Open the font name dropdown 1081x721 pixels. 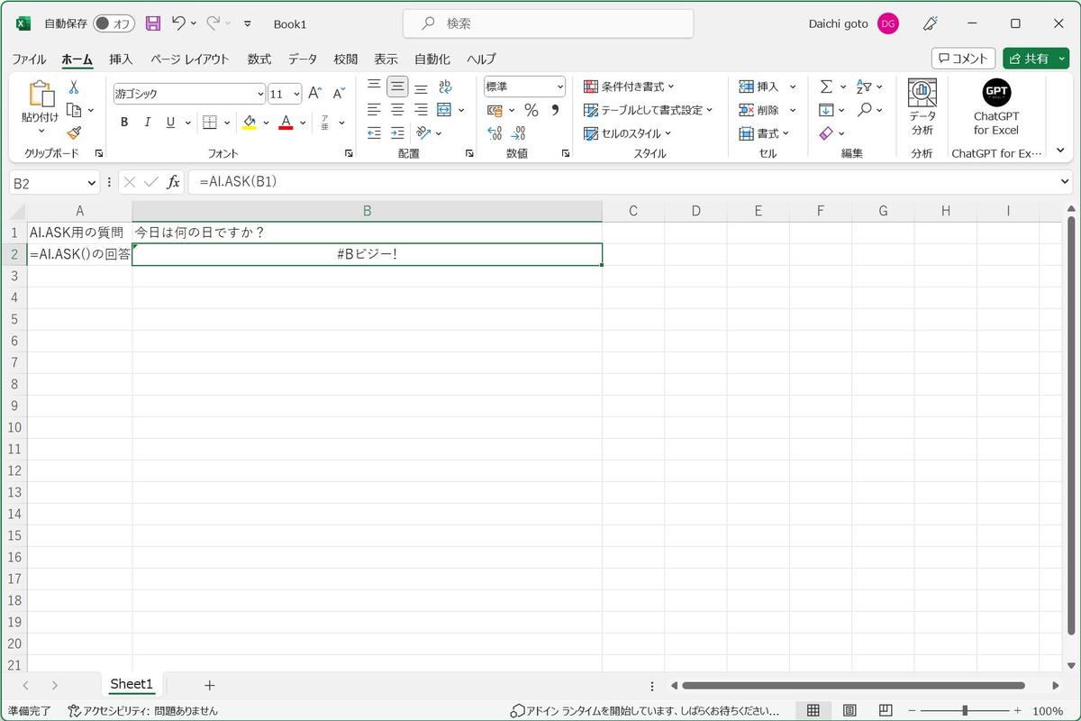[260, 94]
